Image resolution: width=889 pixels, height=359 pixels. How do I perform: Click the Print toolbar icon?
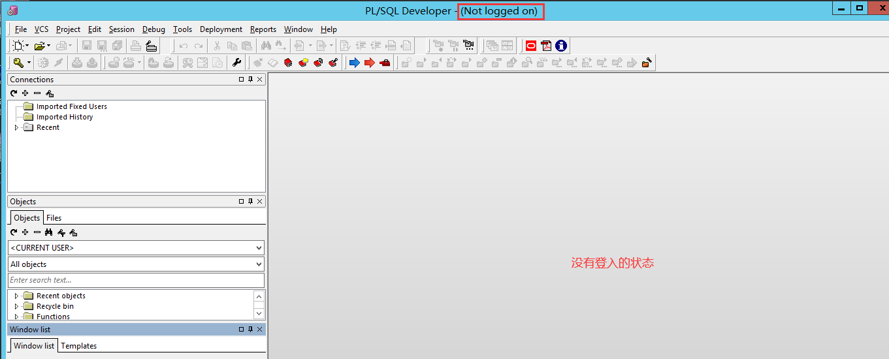tap(136, 46)
